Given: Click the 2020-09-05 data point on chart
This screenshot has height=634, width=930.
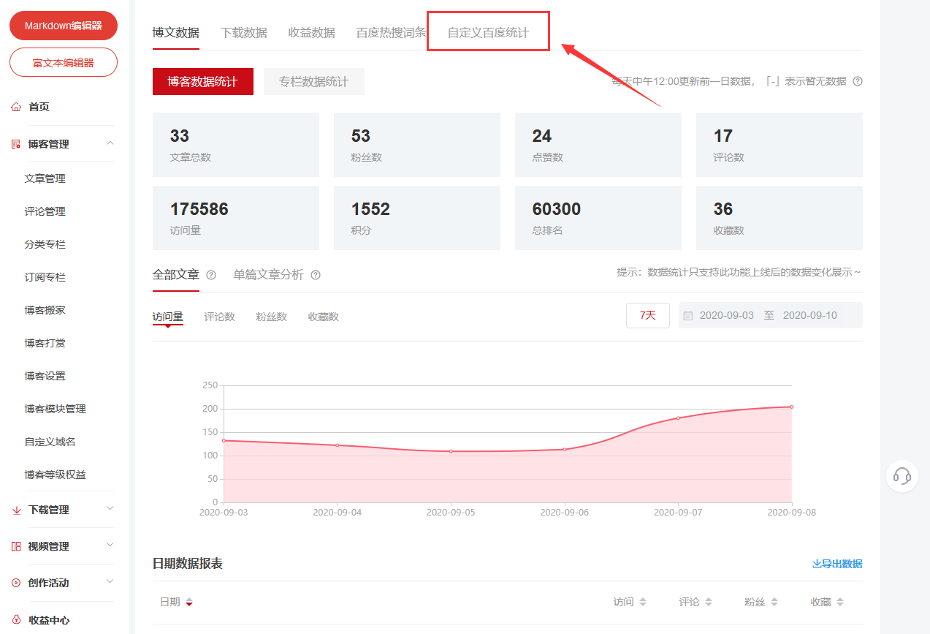Looking at the screenshot, I should click(451, 451).
